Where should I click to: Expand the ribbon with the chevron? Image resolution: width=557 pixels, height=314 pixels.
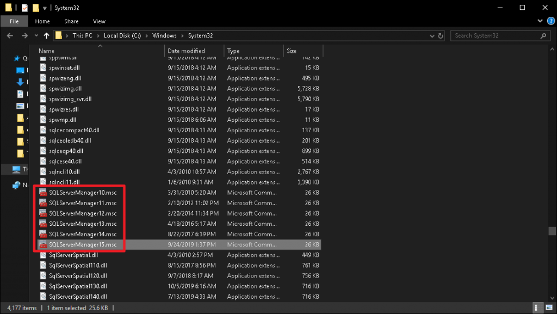pyautogui.click(x=540, y=21)
